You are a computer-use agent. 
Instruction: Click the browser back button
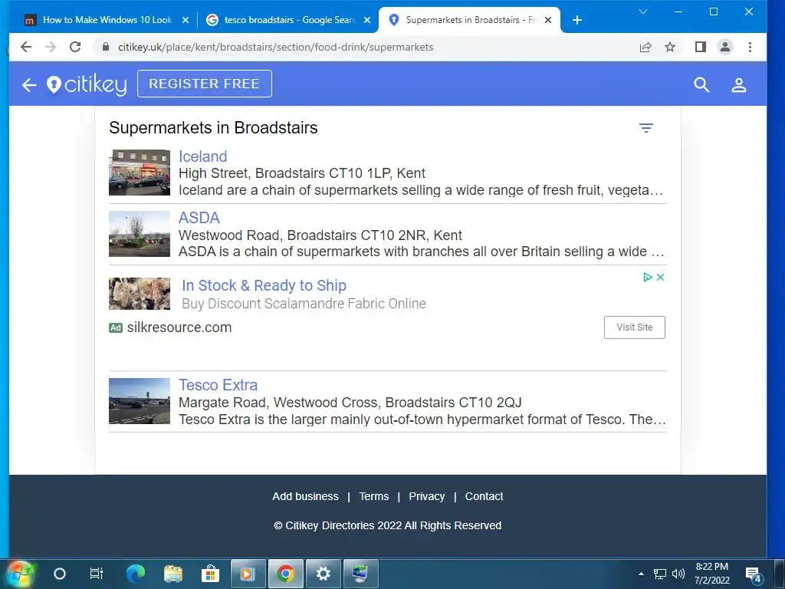[26, 47]
